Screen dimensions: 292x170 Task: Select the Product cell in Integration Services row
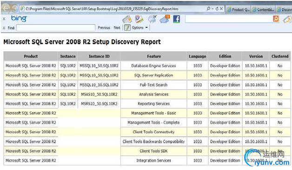click(31, 160)
